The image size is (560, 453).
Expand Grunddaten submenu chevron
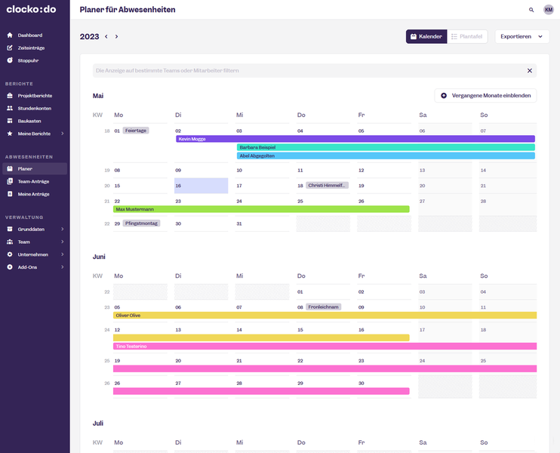tap(62, 229)
